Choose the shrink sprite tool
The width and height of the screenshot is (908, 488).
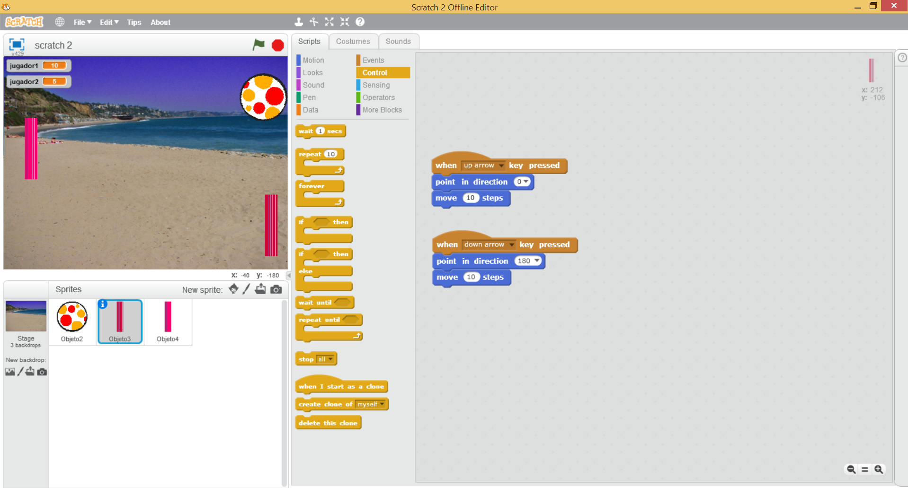tap(345, 22)
